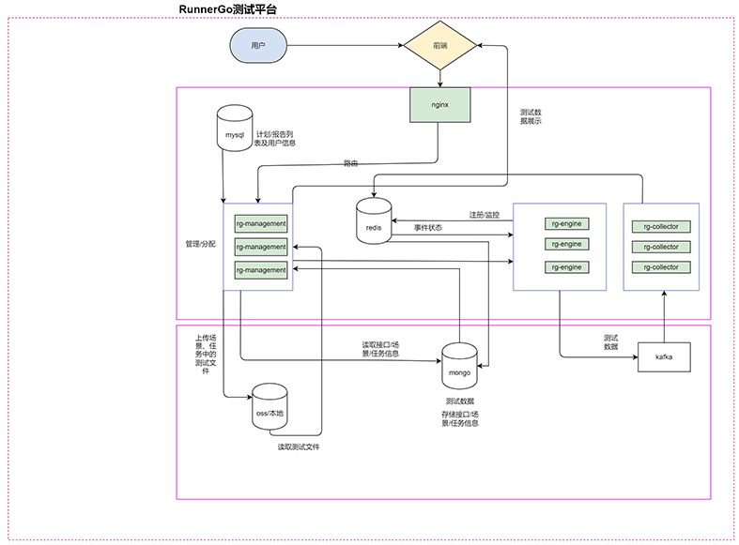Viewport: 739px width, 545px height.
Task: Click the 计划/报告列表及用户信息 label
Action: [x=275, y=139]
